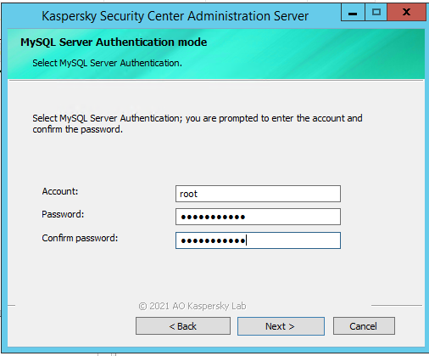Viewport: 429px width, 356px height.
Task: Click into the Confirm password field
Action: point(258,240)
